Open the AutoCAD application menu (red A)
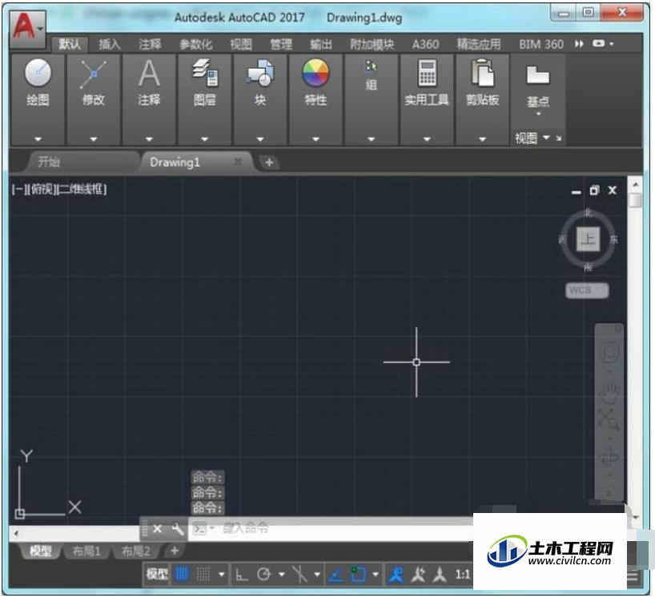The image size is (655, 602). pos(27,28)
